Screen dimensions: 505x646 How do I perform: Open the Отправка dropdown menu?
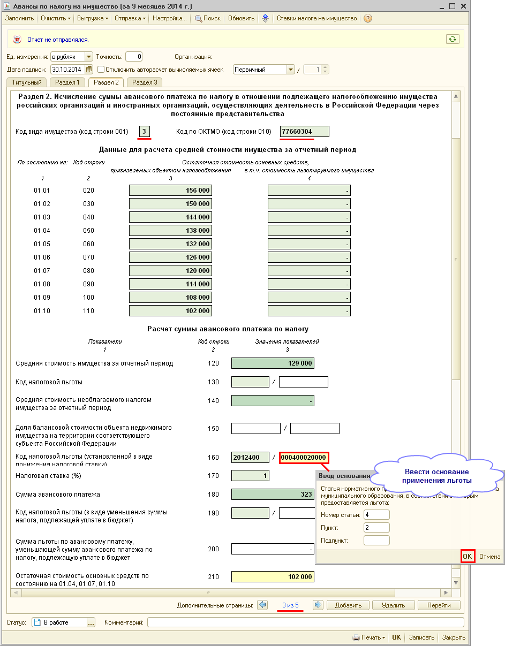pyautogui.click(x=130, y=18)
